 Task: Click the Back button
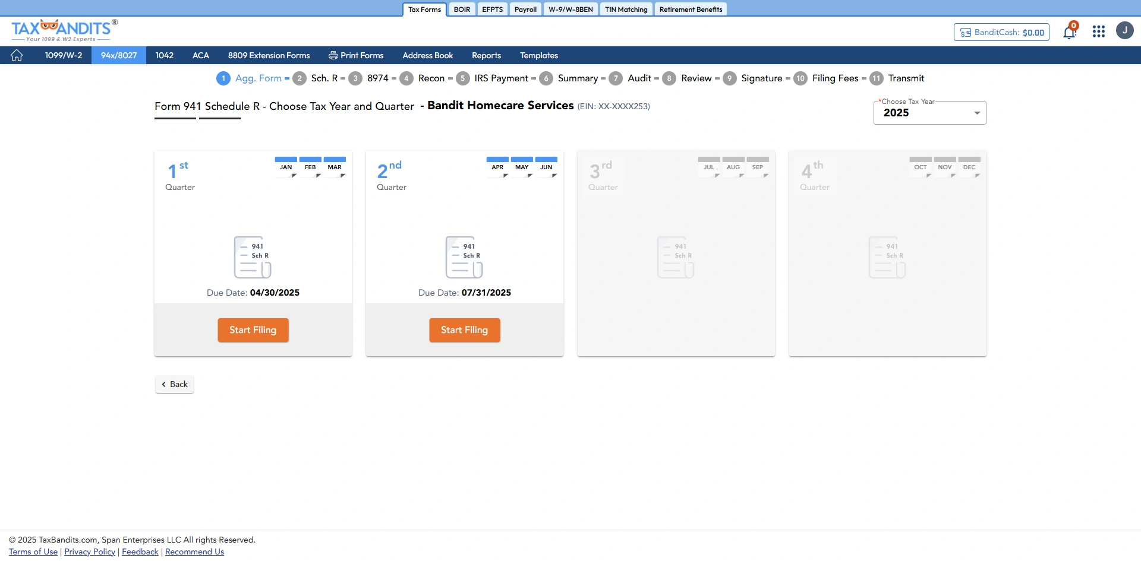click(x=174, y=384)
